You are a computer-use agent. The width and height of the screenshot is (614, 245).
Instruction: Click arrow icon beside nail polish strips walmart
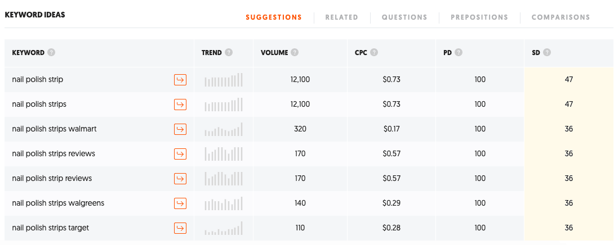click(180, 129)
